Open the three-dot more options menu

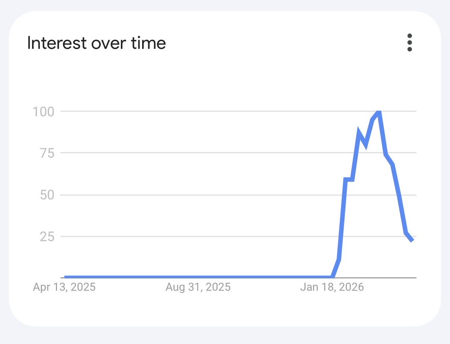coord(409,43)
